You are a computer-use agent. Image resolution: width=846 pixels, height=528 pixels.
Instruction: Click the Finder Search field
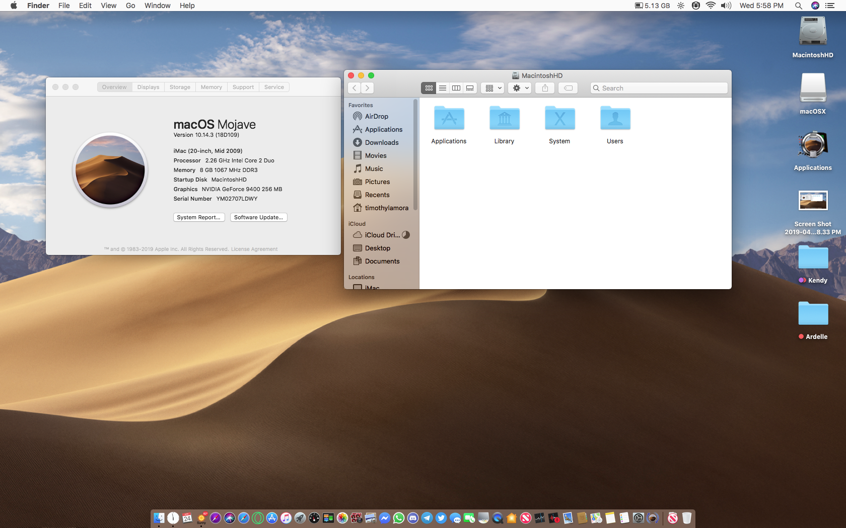coord(659,88)
